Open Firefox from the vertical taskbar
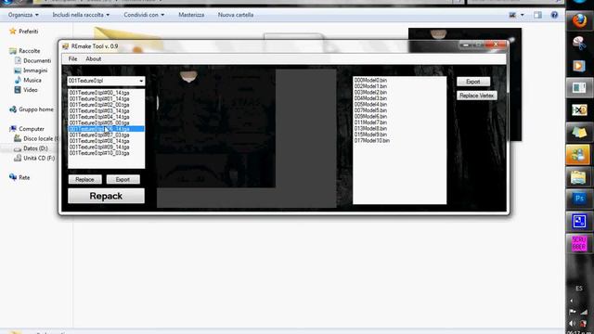Viewport: 594px width, 334px height. tap(579, 20)
